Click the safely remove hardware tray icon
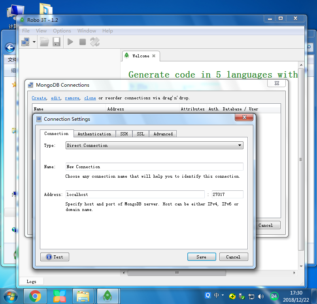 coord(242,296)
